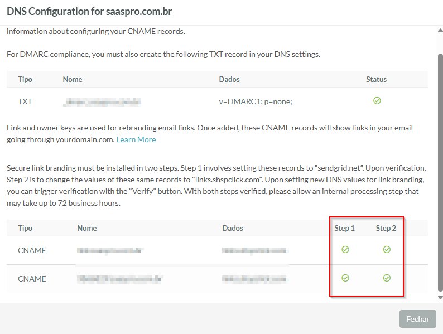Select the v=DMARC1; p=none; data value
This screenshot has width=443, height=334.
click(256, 101)
